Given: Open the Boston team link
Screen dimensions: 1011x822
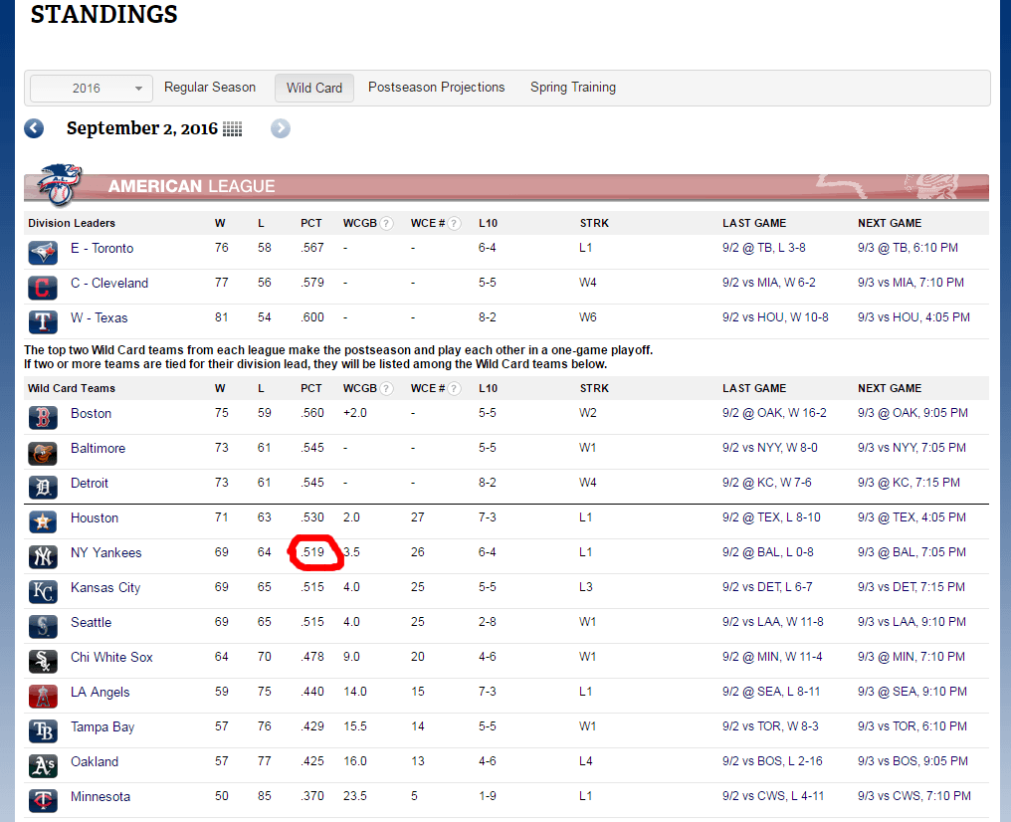Looking at the screenshot, I should tap(91, 413).
